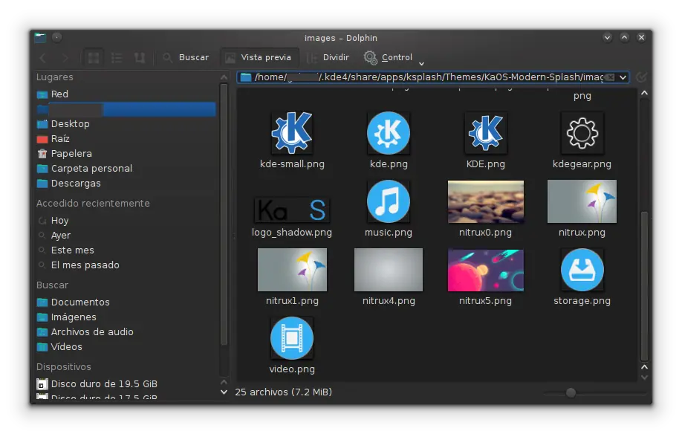682x434 pixels.
Task: Click places panel scroll down arrow
Action: click(224, 392)
